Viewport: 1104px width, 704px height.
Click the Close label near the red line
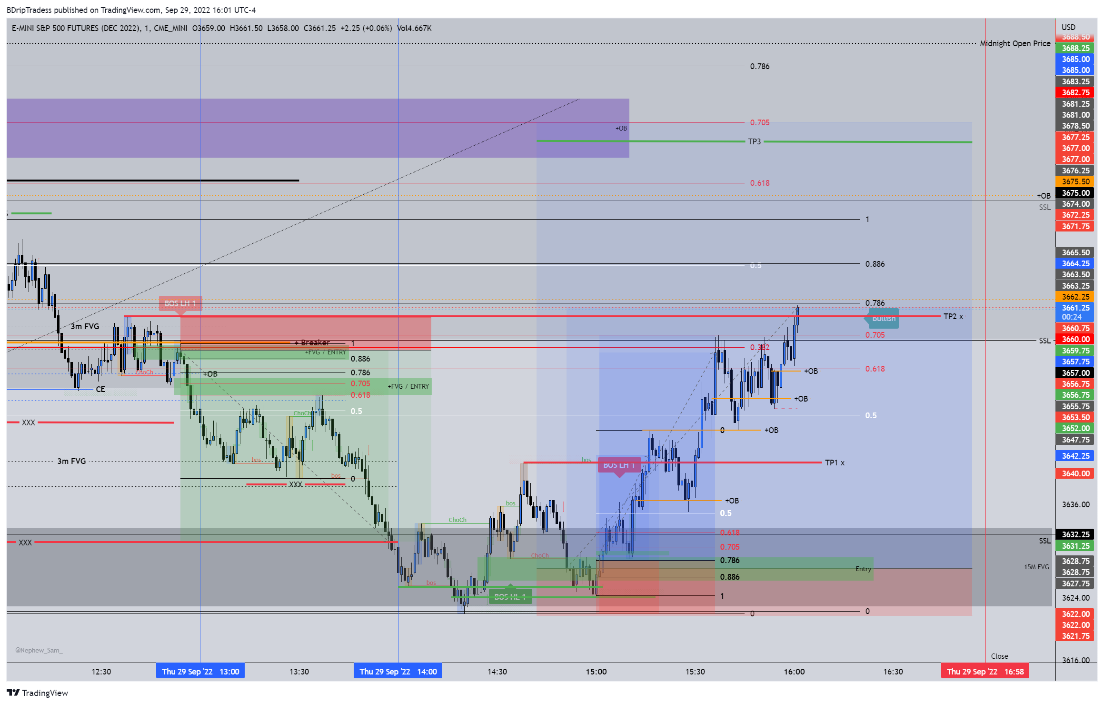click(x=999, y=656)
